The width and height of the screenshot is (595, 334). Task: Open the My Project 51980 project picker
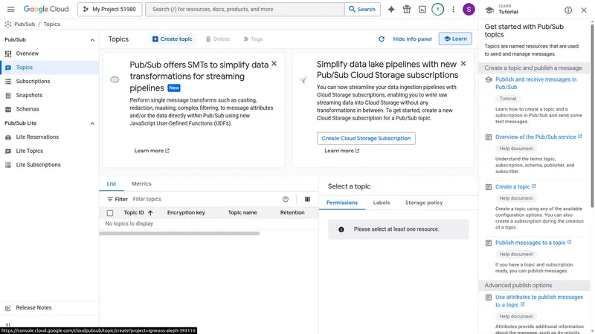point(109,9)
